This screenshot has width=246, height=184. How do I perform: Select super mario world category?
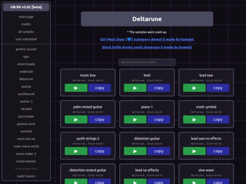(26, 146)
